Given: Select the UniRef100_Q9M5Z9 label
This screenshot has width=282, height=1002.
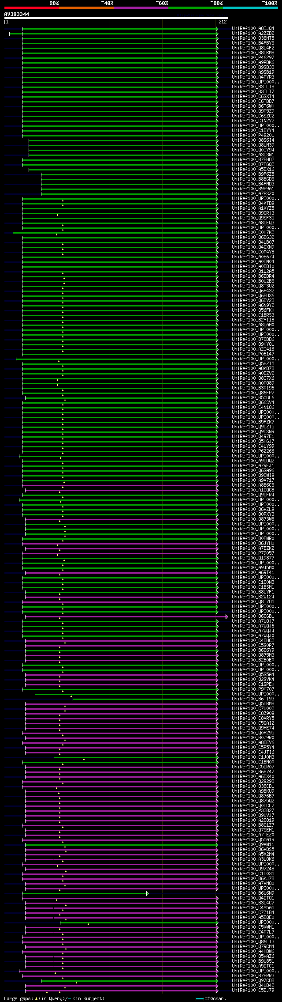Looking at the screenshot, I should point(253,111).
